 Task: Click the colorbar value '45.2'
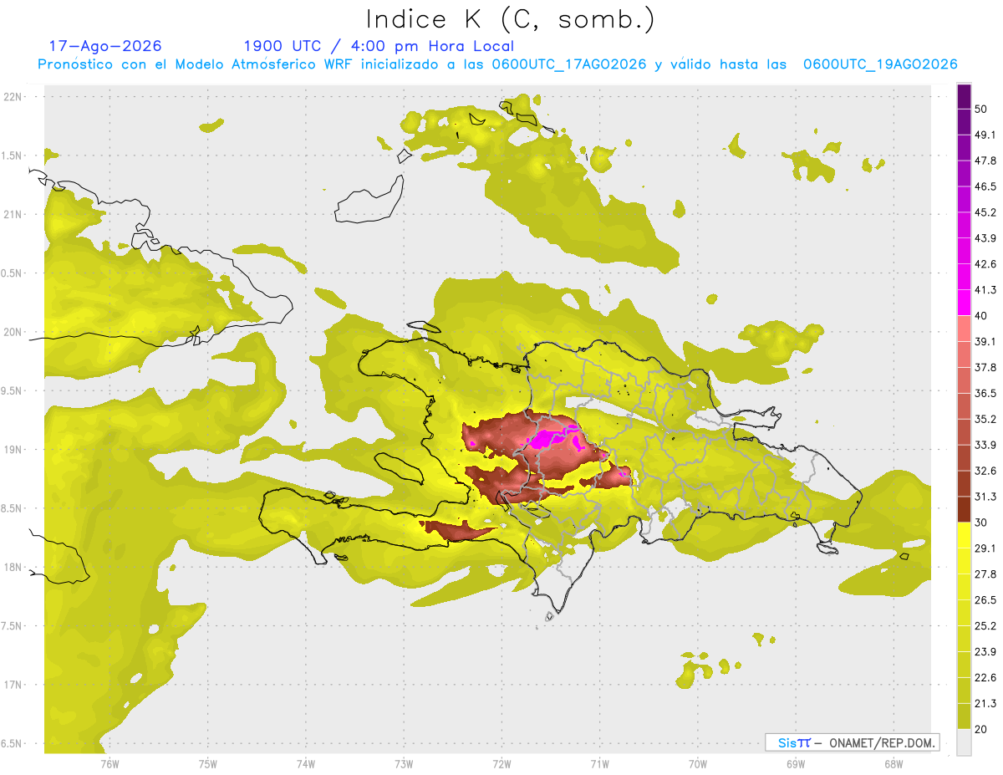tap(986, 212)
